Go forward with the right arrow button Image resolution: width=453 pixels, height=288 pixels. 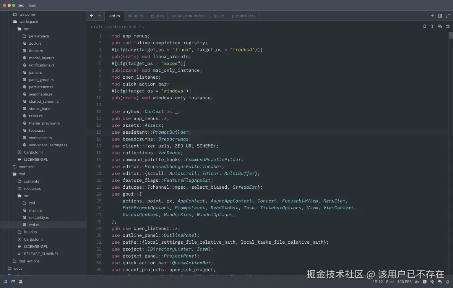pyautogui.click(x=99, y=16)
